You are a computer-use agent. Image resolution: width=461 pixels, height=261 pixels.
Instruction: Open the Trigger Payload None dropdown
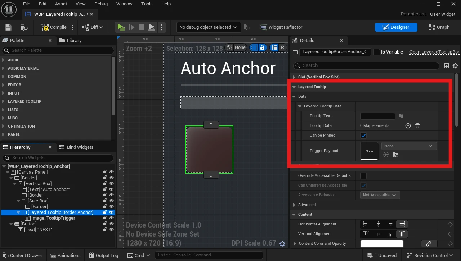click(x=409, y=146)
